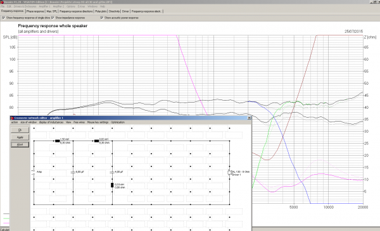Open the Frequency response electr. tab
This screenshot has height=231, width=380.
tap(146, 11)
